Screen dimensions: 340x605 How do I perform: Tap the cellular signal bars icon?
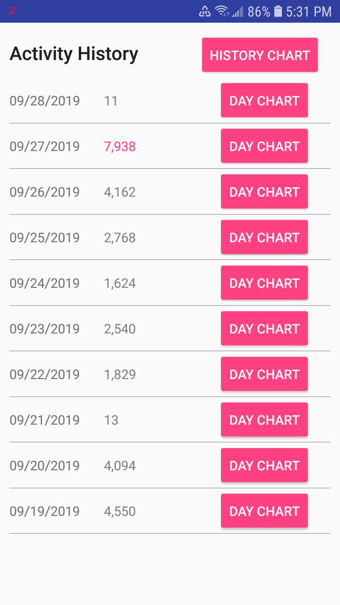[x=238, y=11]
